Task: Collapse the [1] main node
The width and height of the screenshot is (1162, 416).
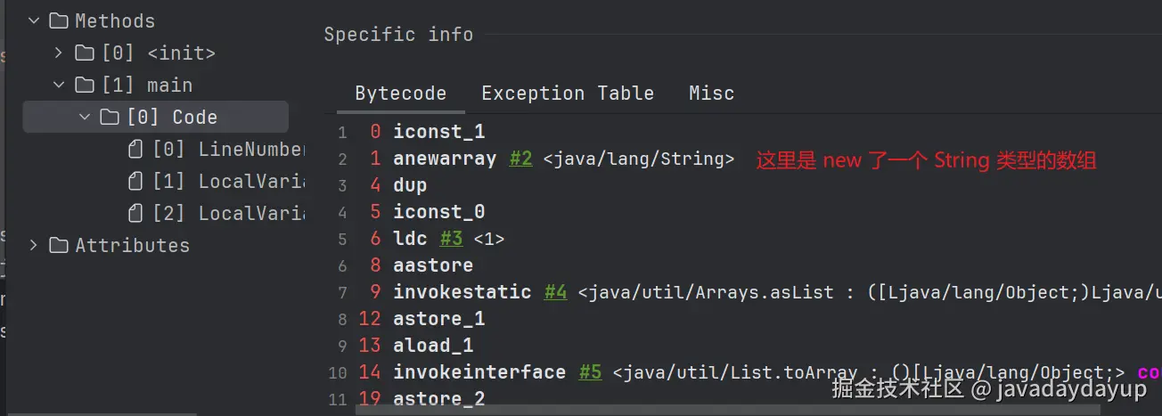Action: (x=59, y=85)
